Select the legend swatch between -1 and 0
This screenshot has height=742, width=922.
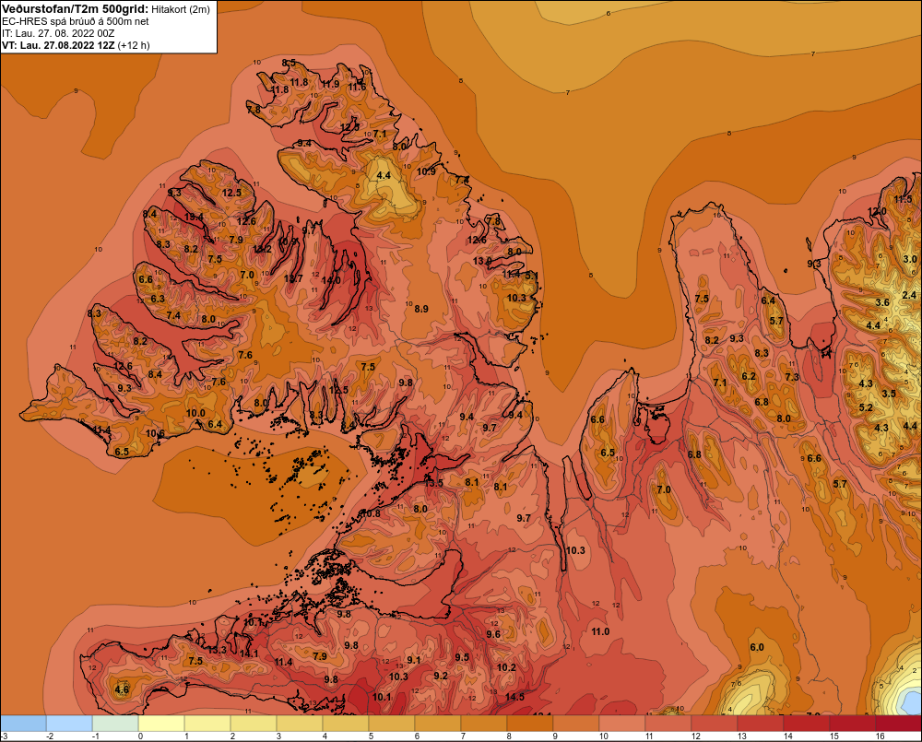pyautogui.click(x=115, y=724)
